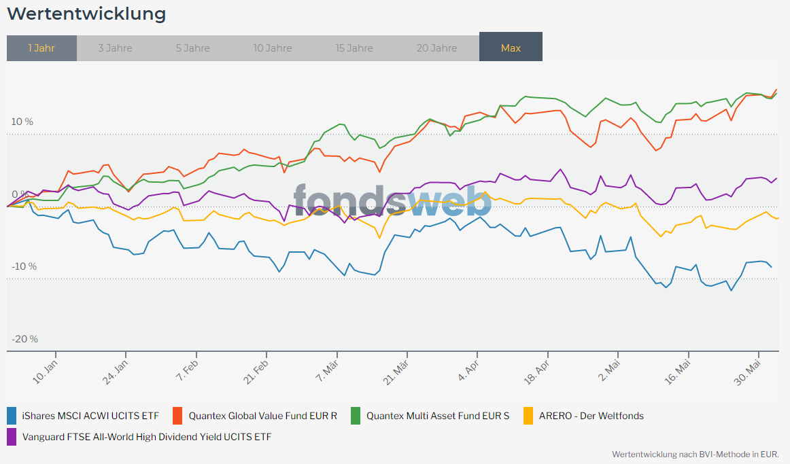
Task: Toggle the iShares MSCI ACWI UCITS ETF series
Action: tap(90, 416)
